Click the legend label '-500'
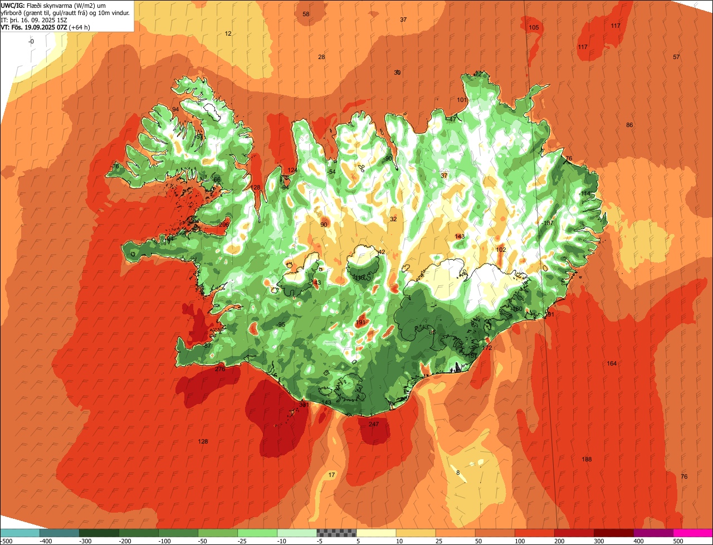 click(x=7, y=541)
